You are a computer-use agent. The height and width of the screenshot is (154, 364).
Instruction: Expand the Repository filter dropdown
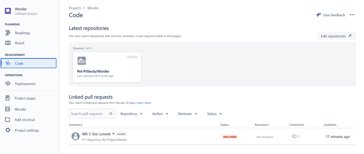[132, 113]
